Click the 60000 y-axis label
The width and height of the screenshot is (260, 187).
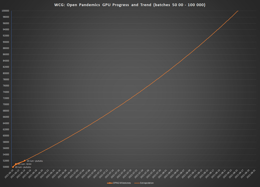[6, 136]
